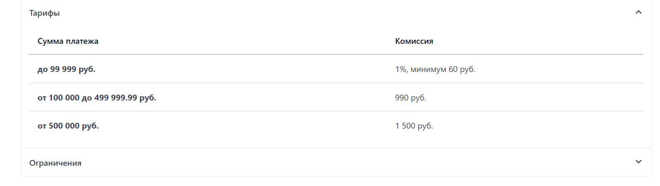
Task: Click the 100 000 lower limit amount
Action: (64, 98)
